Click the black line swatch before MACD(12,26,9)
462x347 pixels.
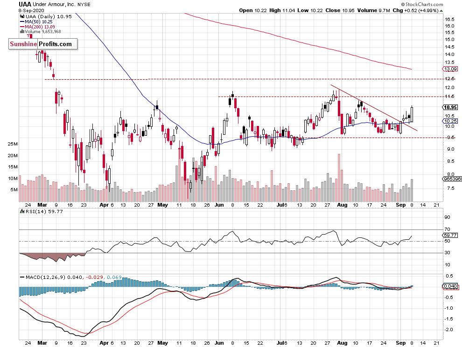click(x=22, y=277)
